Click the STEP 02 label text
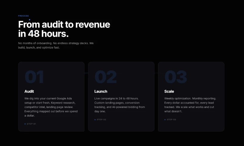Viewport: 244px width, 146px height. 102,120
